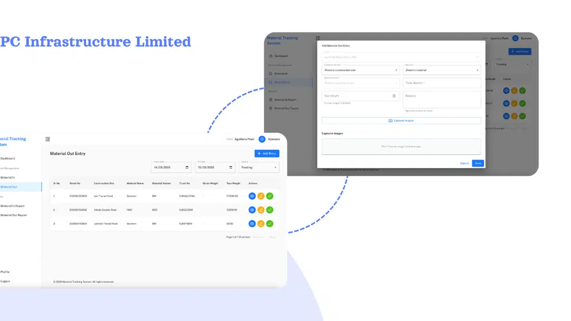Click the Remarks text area in dialog
Screen dimensions: 571x321
(442, 99)
